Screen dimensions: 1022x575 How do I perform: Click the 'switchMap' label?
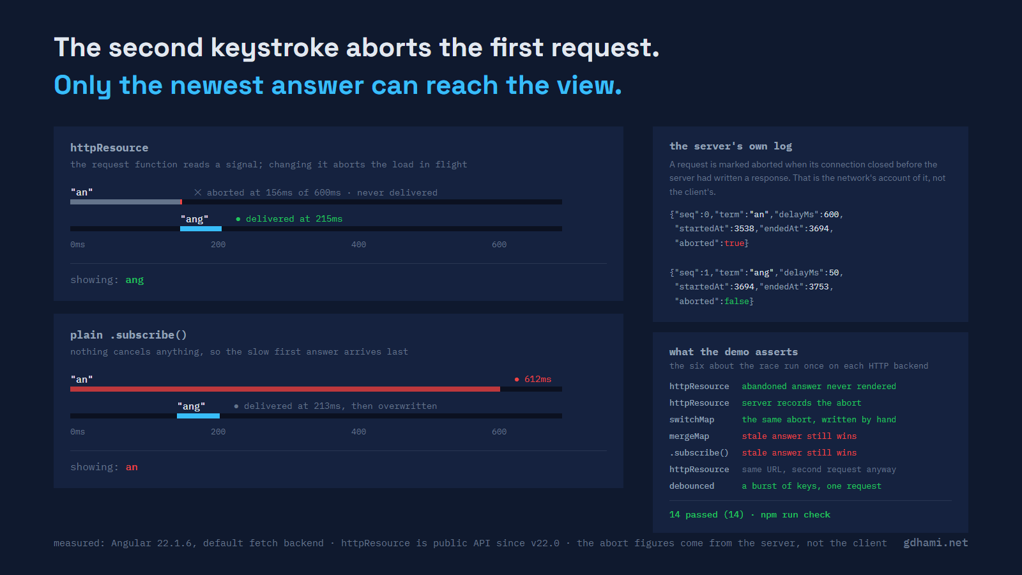(x=692, y=420)
